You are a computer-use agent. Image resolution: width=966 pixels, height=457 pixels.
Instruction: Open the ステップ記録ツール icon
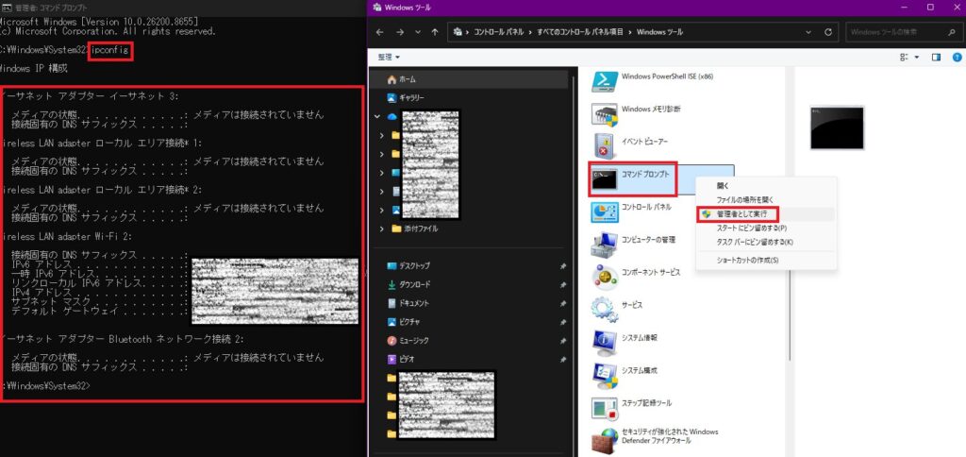click(x=605, y=408)
